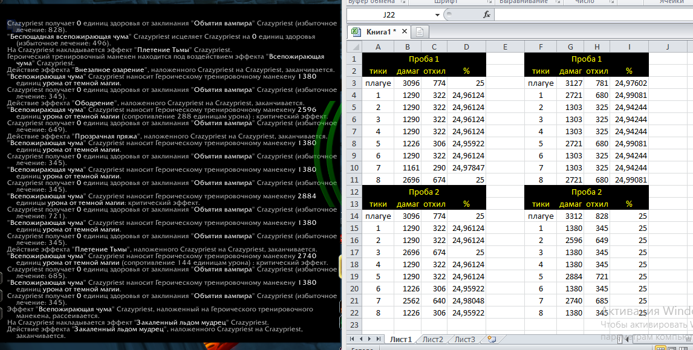The height and width of the screenshot is (350, 693).
Task: Click the Excel cell containing 2740
Action: click(x=571, y=300)
